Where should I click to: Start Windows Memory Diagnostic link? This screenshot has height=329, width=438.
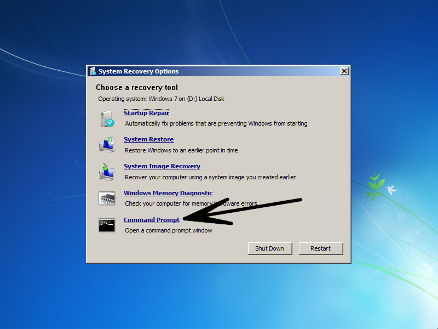click(x=168, y=193)
